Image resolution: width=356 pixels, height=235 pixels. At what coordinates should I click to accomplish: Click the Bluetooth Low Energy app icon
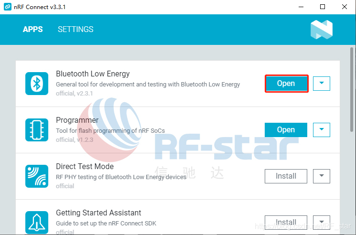(37, 84)
